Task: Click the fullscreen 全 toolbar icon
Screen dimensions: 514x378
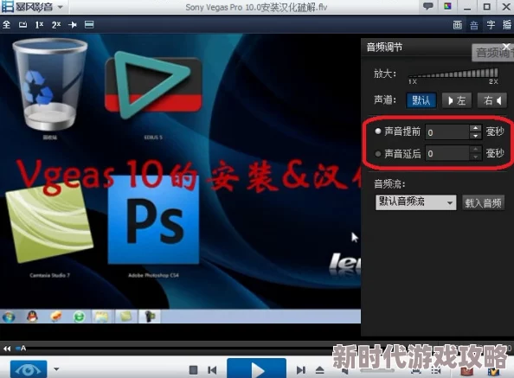Action: tap(7, 24)
